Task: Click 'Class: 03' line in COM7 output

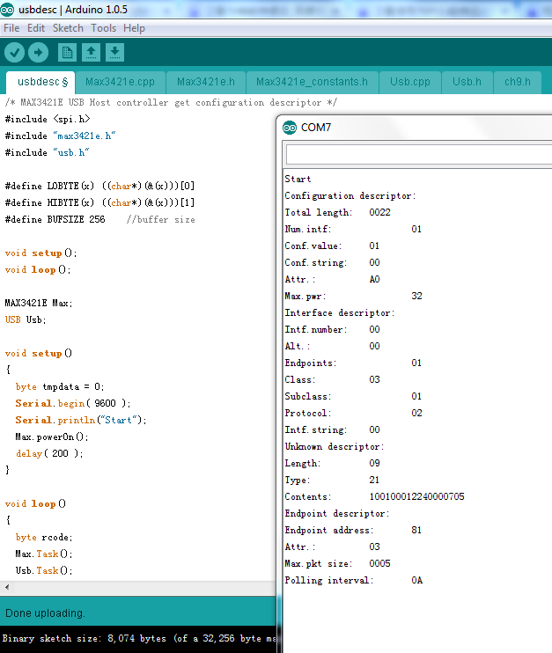Action: pos(333,379)
